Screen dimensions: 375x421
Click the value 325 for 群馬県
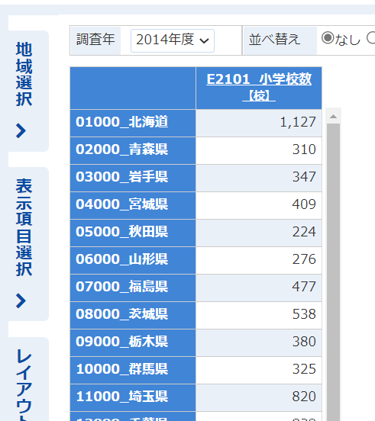point(304,369)
